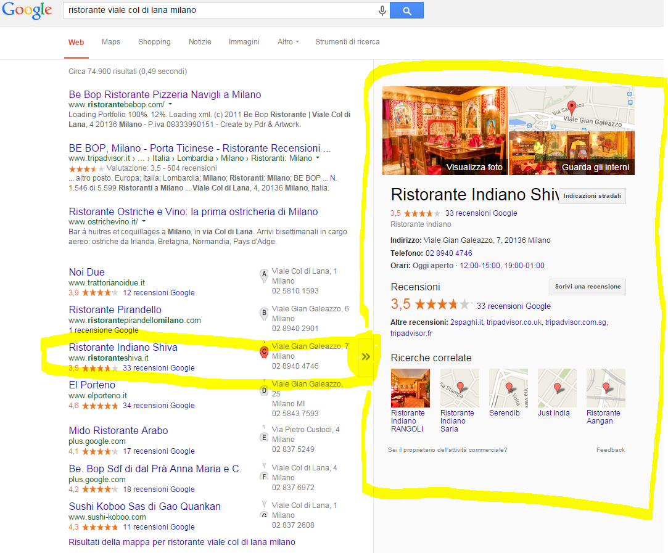668x553 pixels.
Task: Click map marker B for Ristorante Pirandello
Action: coord(264,313)
